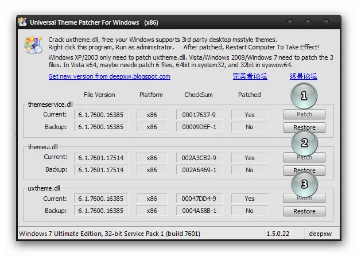Click themeservice.dll backup version field

point(101,127)
